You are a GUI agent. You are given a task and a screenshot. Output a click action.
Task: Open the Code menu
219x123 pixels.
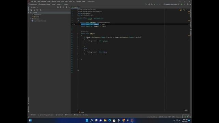(x=49, y=1)
